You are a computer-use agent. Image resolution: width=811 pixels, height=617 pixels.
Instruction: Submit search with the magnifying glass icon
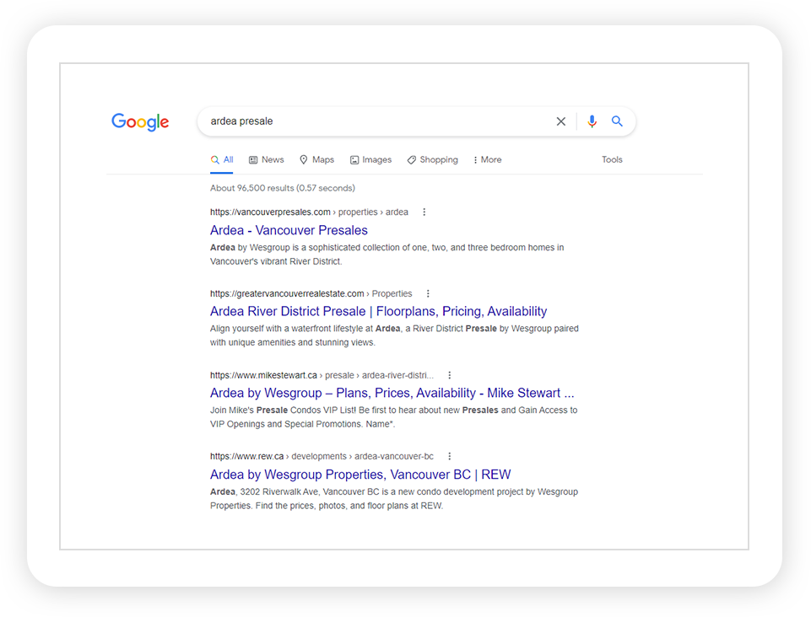click(x=617, y=121)
